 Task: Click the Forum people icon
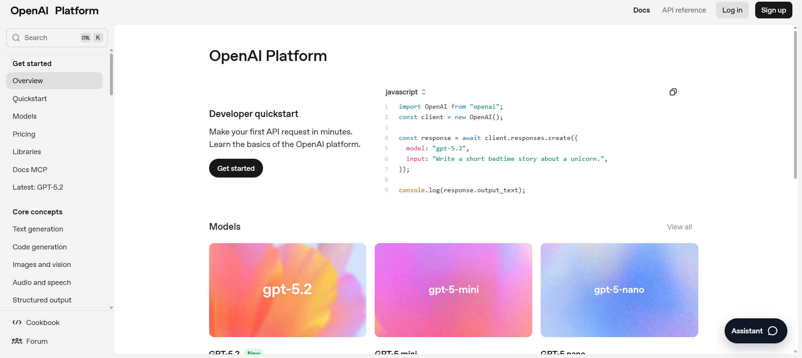(x=17, y=341)
